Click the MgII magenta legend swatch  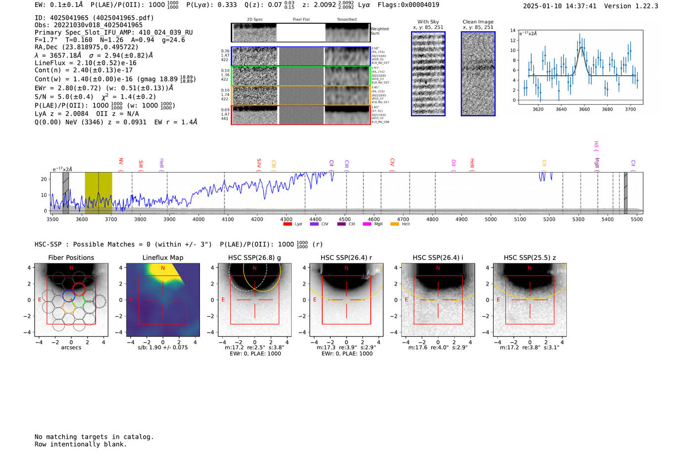point(367,224)
